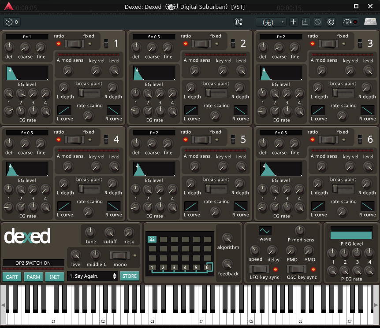The width and height of the screenshot is (380, 328).
Task: Click operator 1 R curve graph
Action: coord(114,111)
